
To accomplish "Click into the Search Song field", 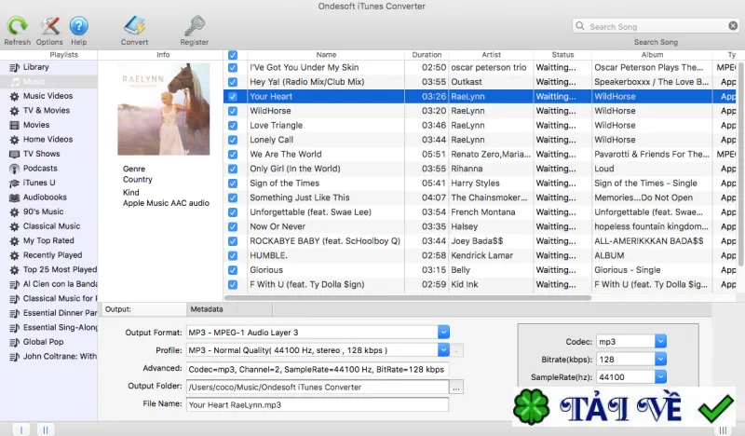I will [x=657, y=26].
